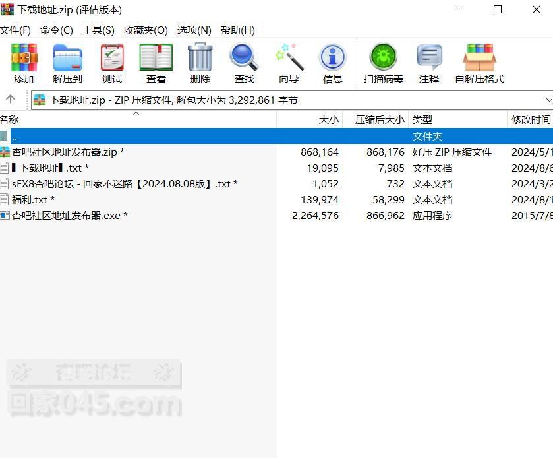The image size is (553, 458).
Task: Sort files by 名称 column header
Action: click(10, 120)
